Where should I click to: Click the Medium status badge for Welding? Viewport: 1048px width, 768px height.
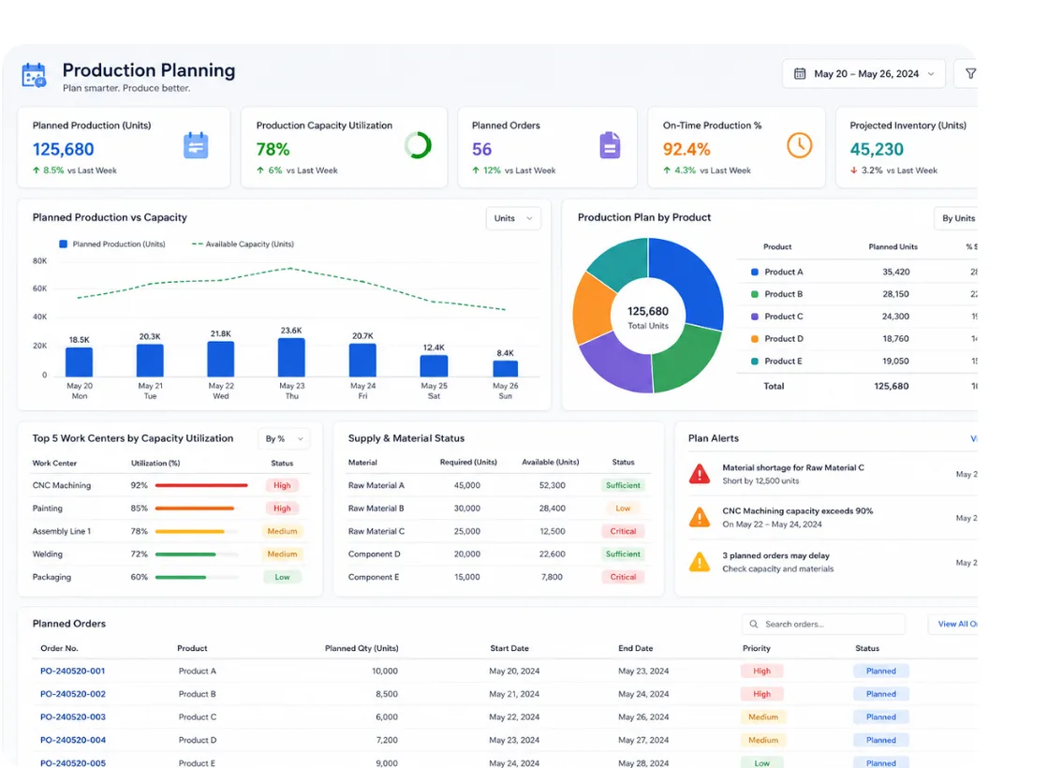282,554
